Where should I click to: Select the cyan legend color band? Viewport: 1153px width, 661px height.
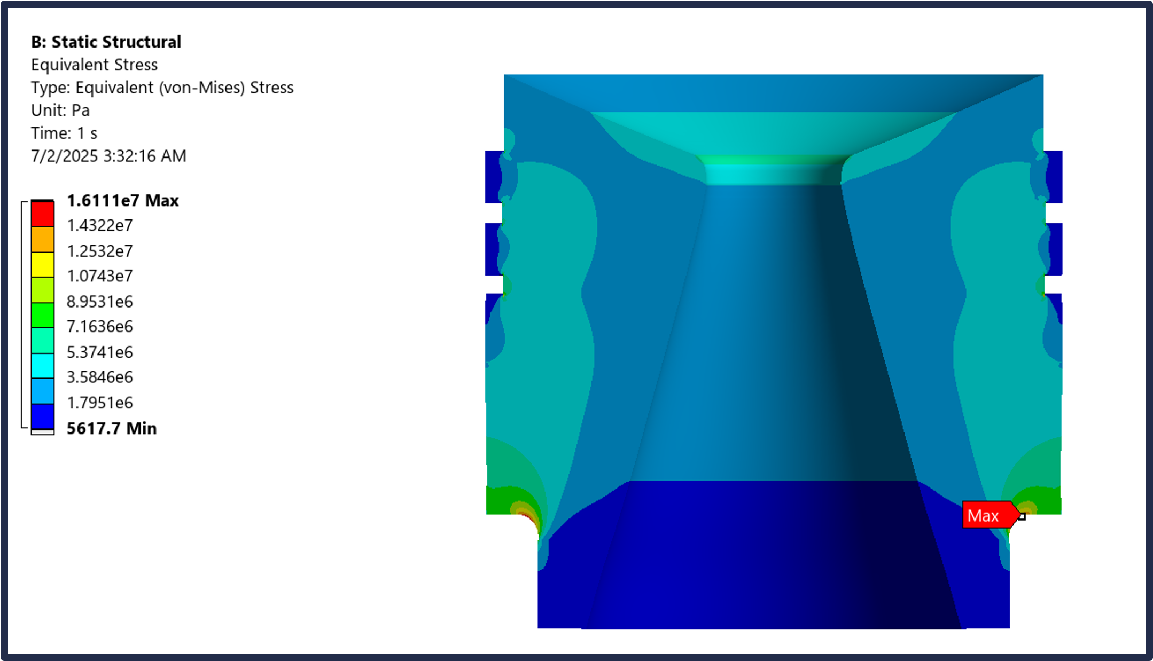point(43,366)
